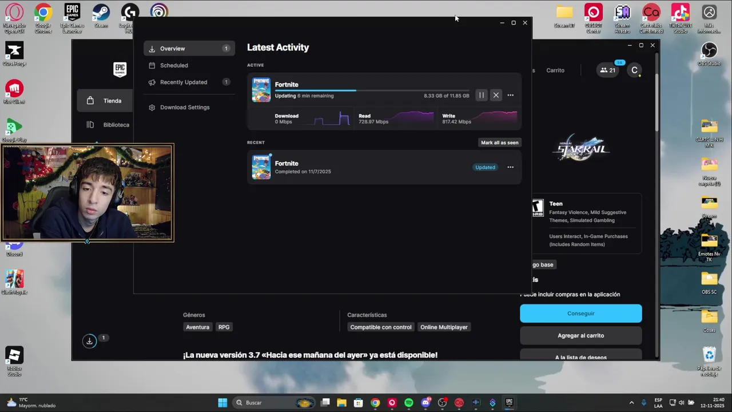Click the Buscar taskbar search box
This screenshot has height=412, width=732.
coord(274,403)
